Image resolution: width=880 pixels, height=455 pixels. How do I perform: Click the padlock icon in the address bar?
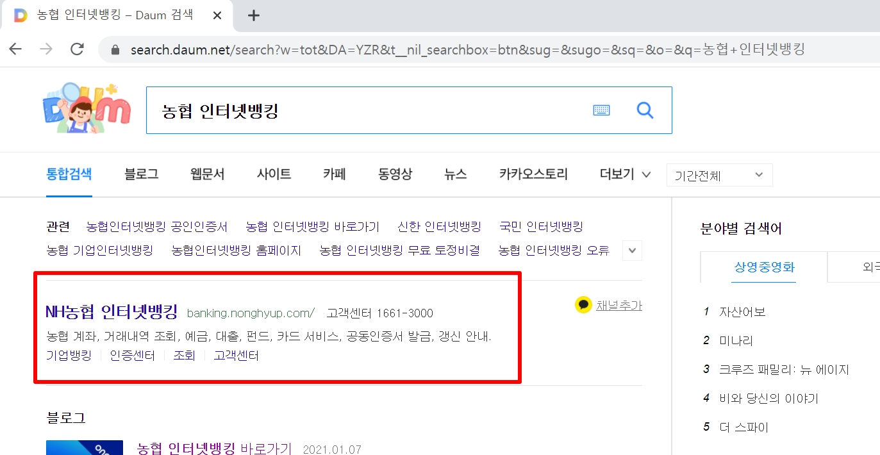(x=115, y=49)
